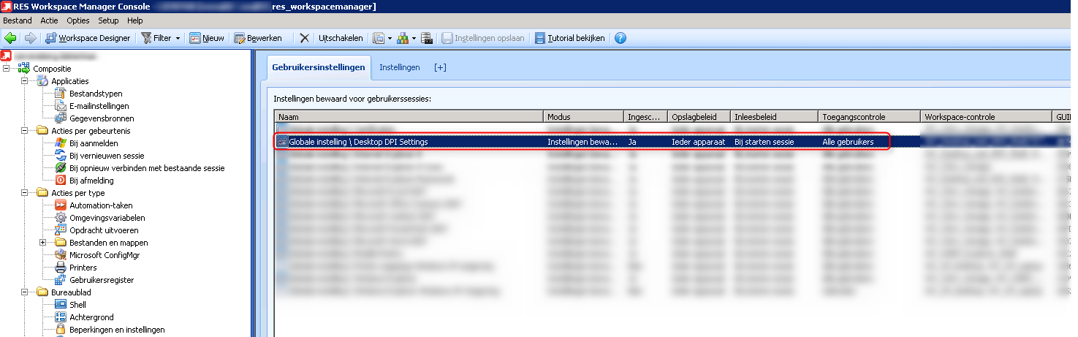
Task: Click the blue Help question mark icon
Action: click(x=620, y=38)
